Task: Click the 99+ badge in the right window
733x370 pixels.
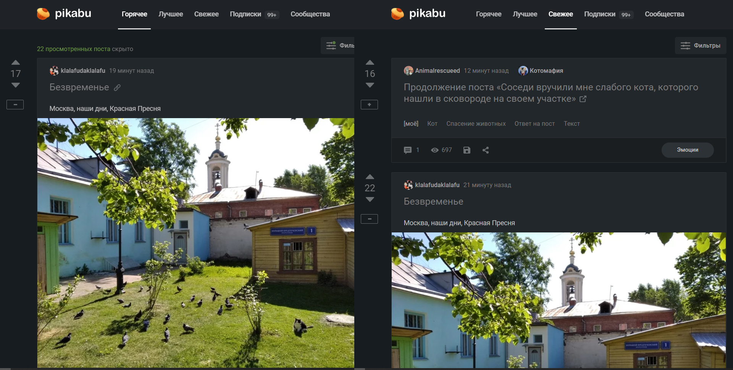Action: click(x=626, y=15)
